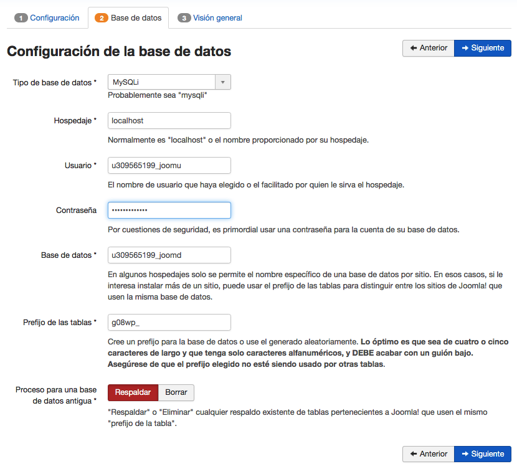Switch to the Configuración tab
Viewport: 517px width, 469px height.
(x=52, y=18)
